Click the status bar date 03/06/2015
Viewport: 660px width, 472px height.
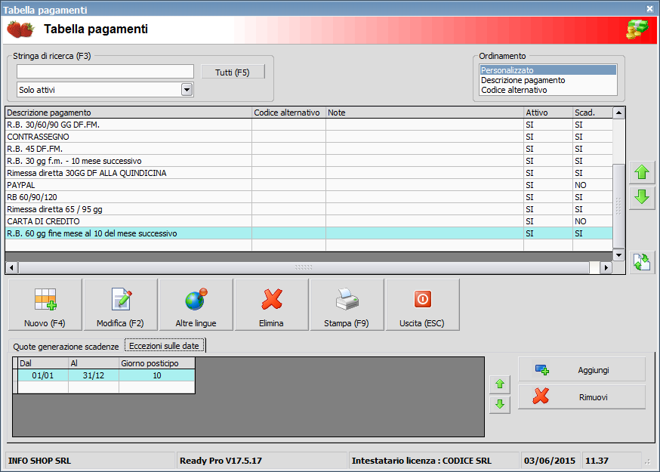pos(550,461)
